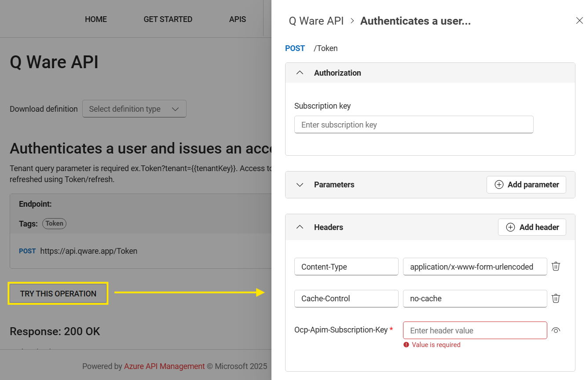
Task: Open the Azure API Management link
Action: click(x=164, y=366)
